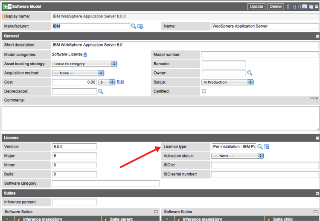Click the Software category field

[105, 183]
